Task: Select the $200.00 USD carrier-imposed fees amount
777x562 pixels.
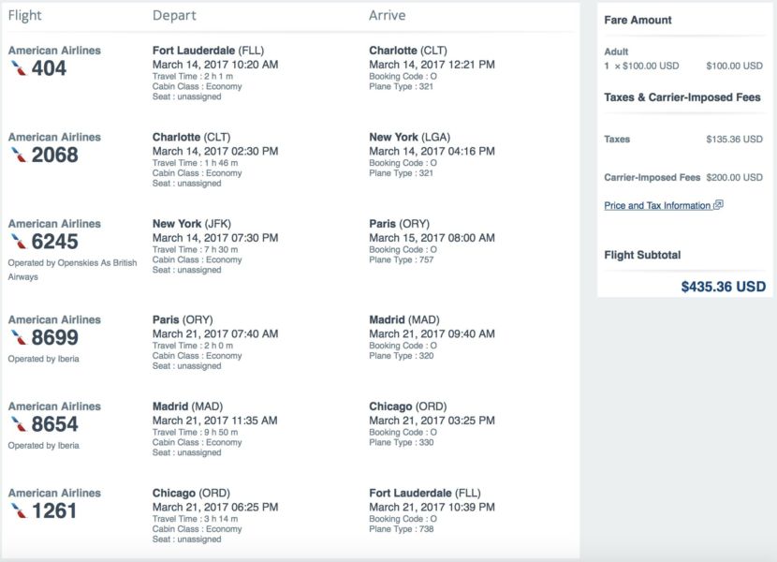Action: point(734,177)
